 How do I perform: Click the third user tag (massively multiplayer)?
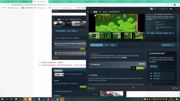coord(159,33)
